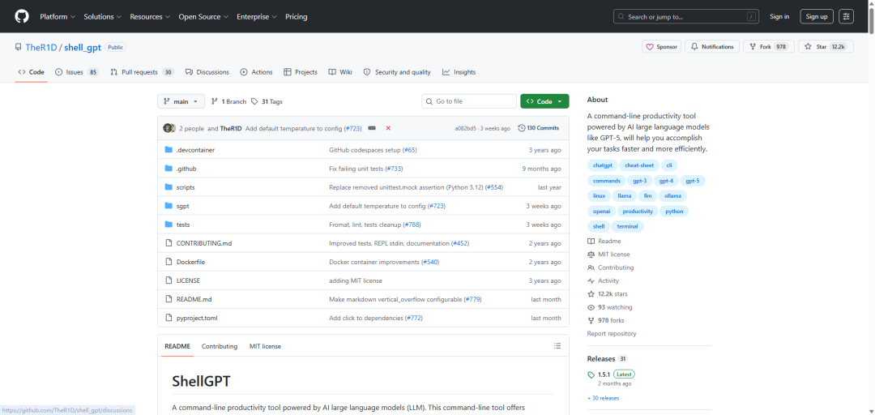Click the Report repository link
This screenshot has height=415, width=875.
click(x=612, y=333)
